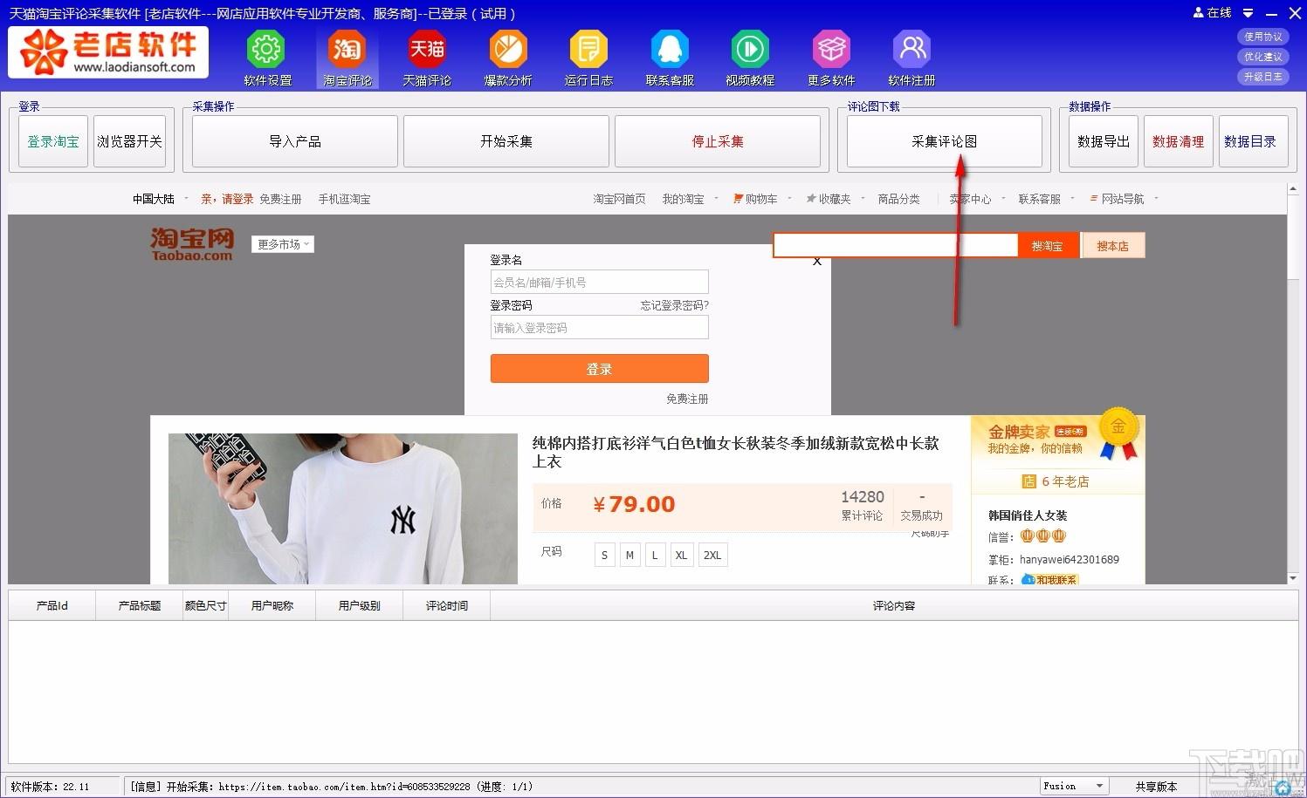Click the 停止采集 button
Image resolution: width=1307 pixels, height=798 pixels.
point(718,141)
